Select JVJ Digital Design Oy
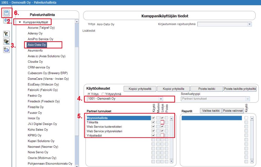 42,124
